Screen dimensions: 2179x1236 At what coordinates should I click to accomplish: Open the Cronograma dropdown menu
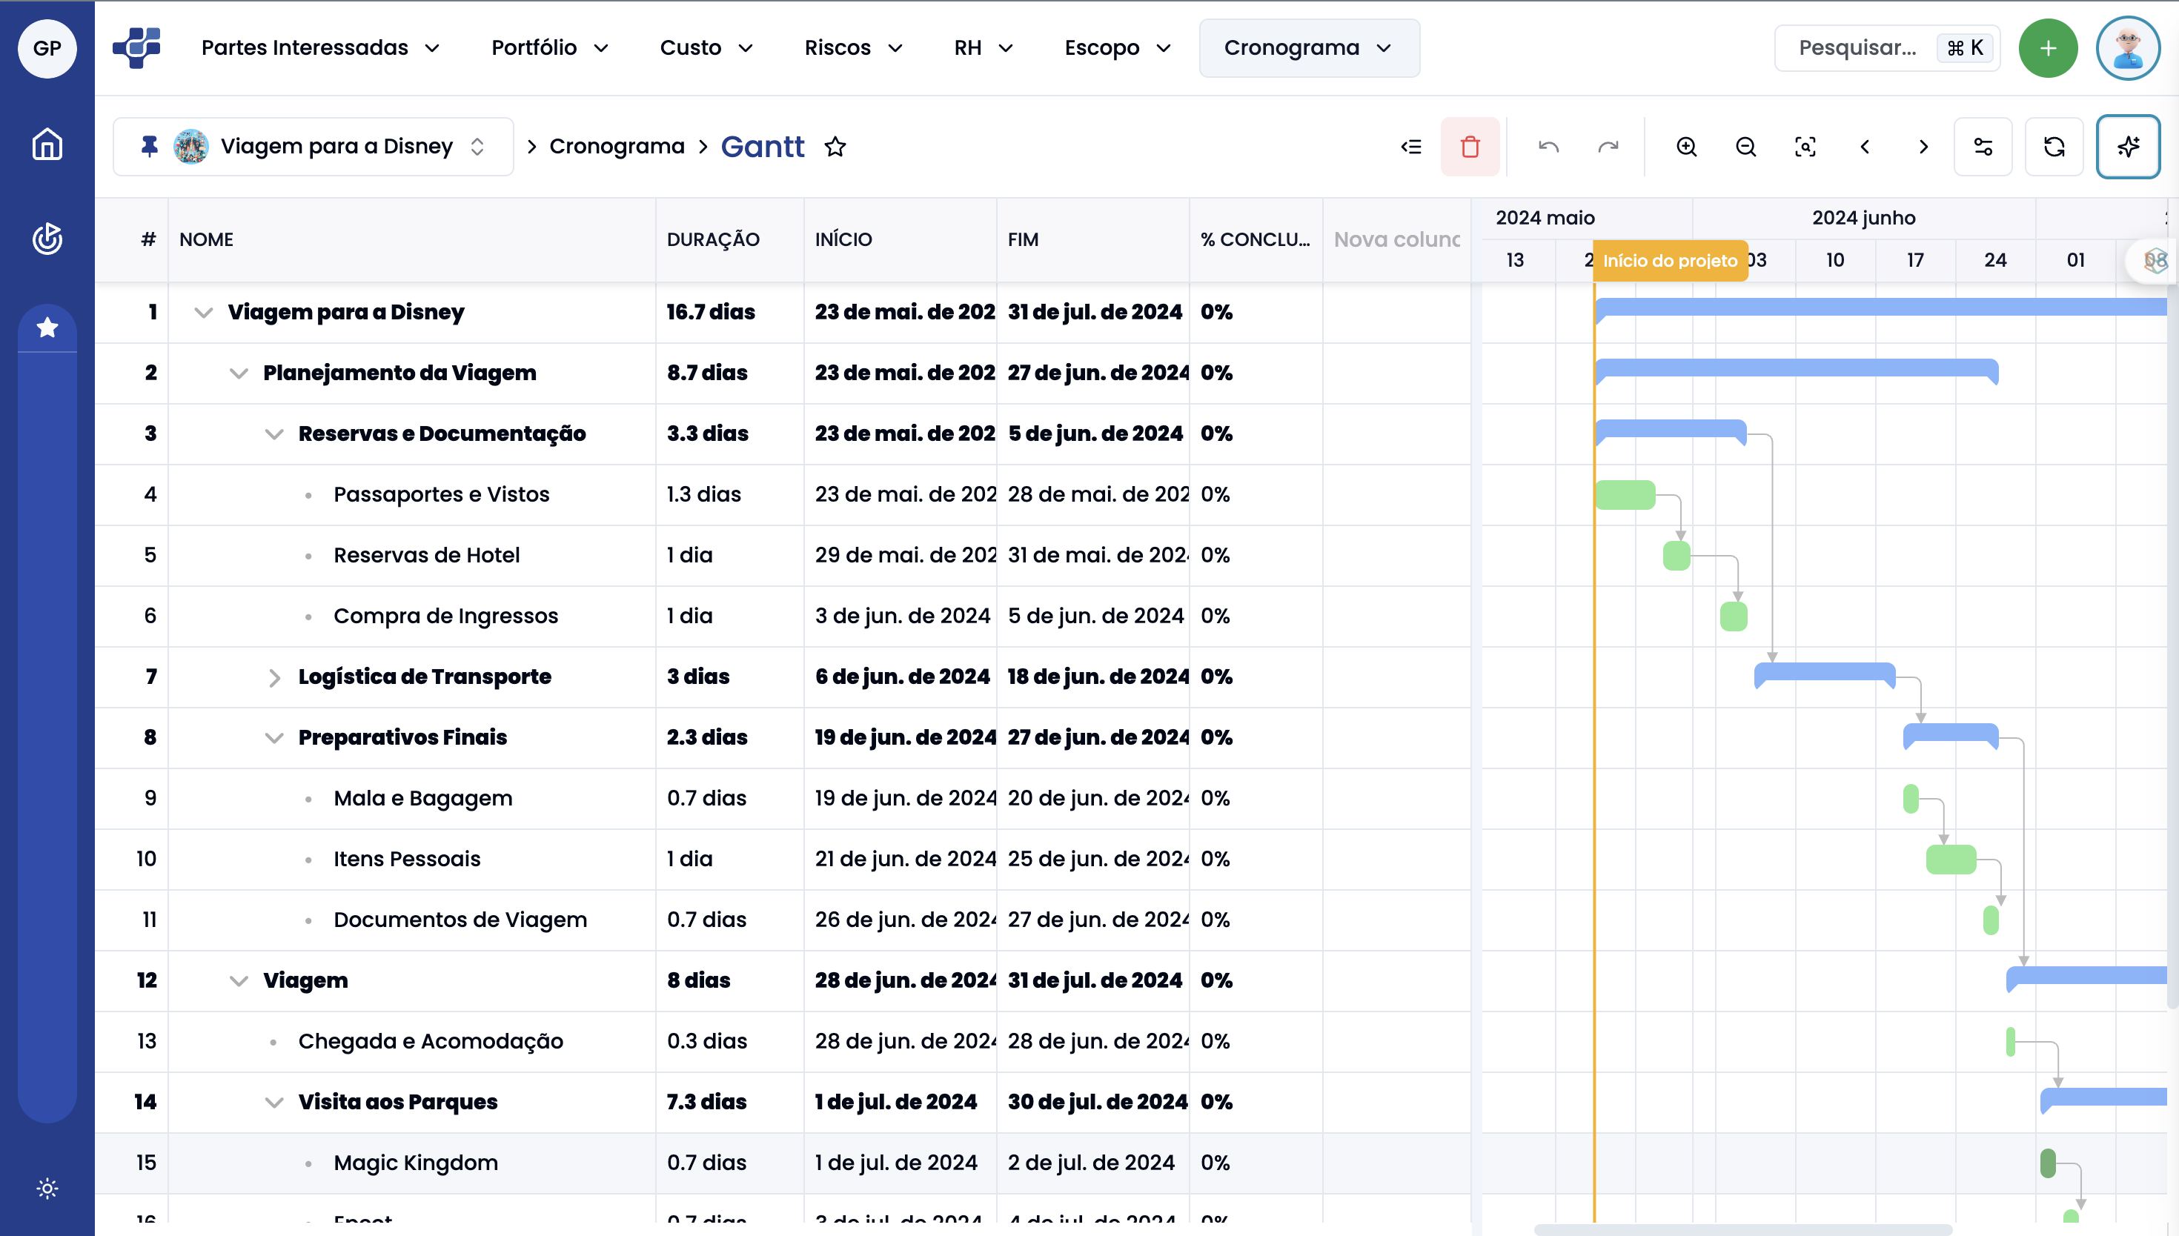[x=1308, y=47]
